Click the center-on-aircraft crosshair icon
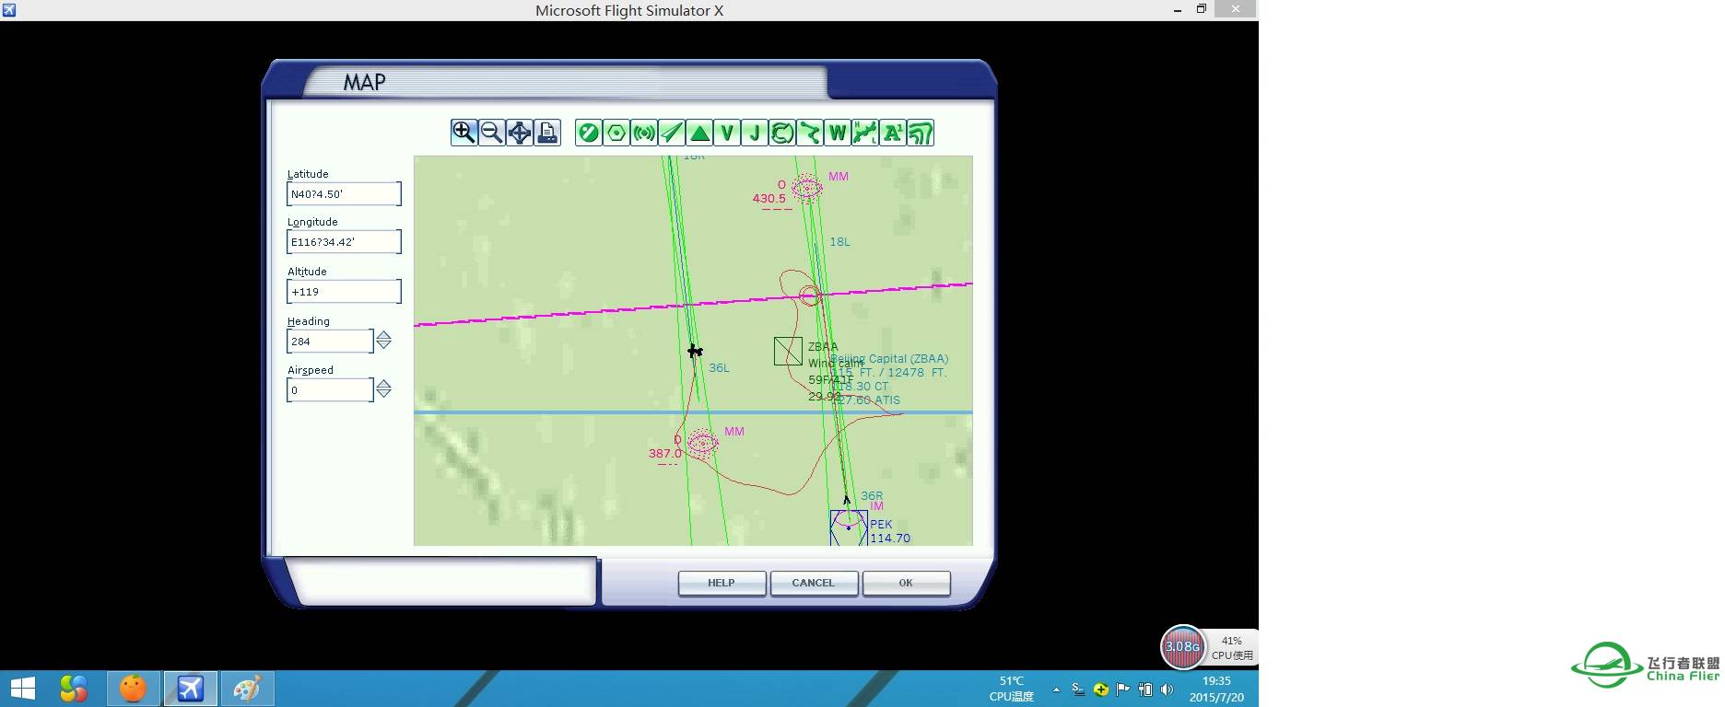Screen dimensions: 1725x707 click(x=519, y=133)
